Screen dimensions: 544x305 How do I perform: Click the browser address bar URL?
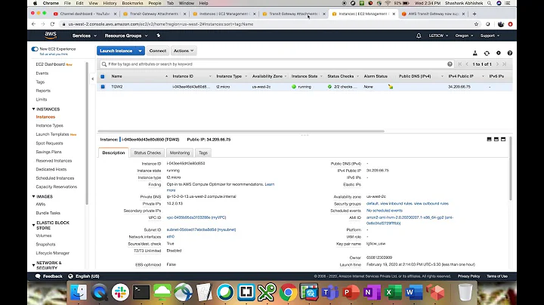(161, 24)
